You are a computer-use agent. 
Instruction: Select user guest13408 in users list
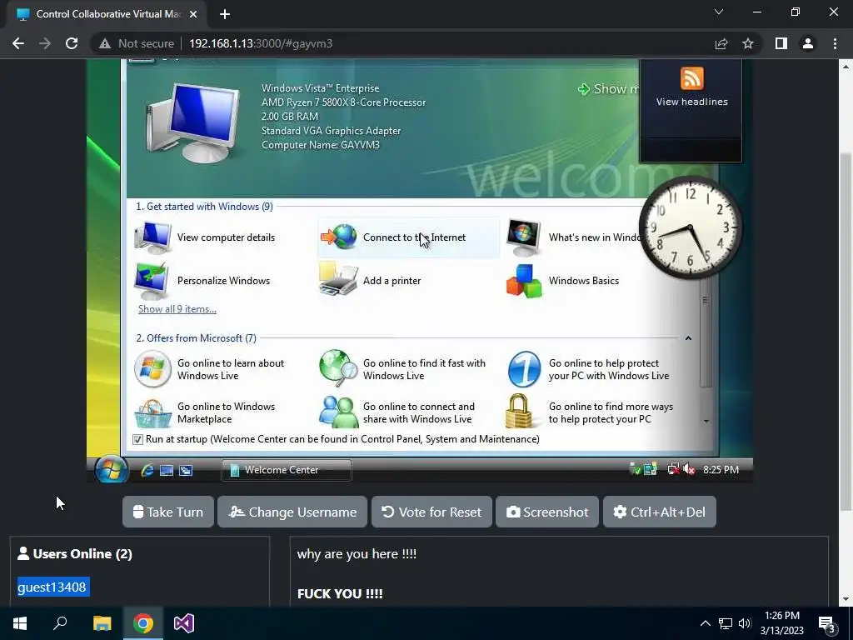[53, 587]
